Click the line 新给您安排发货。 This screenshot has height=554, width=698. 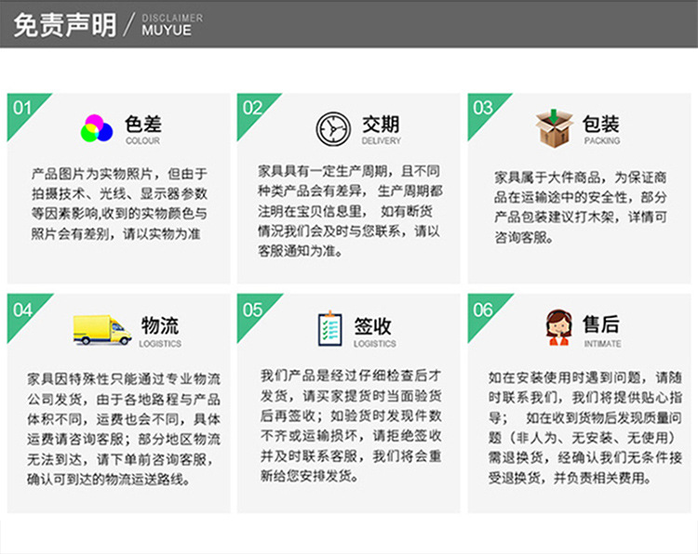coord(310,475)
